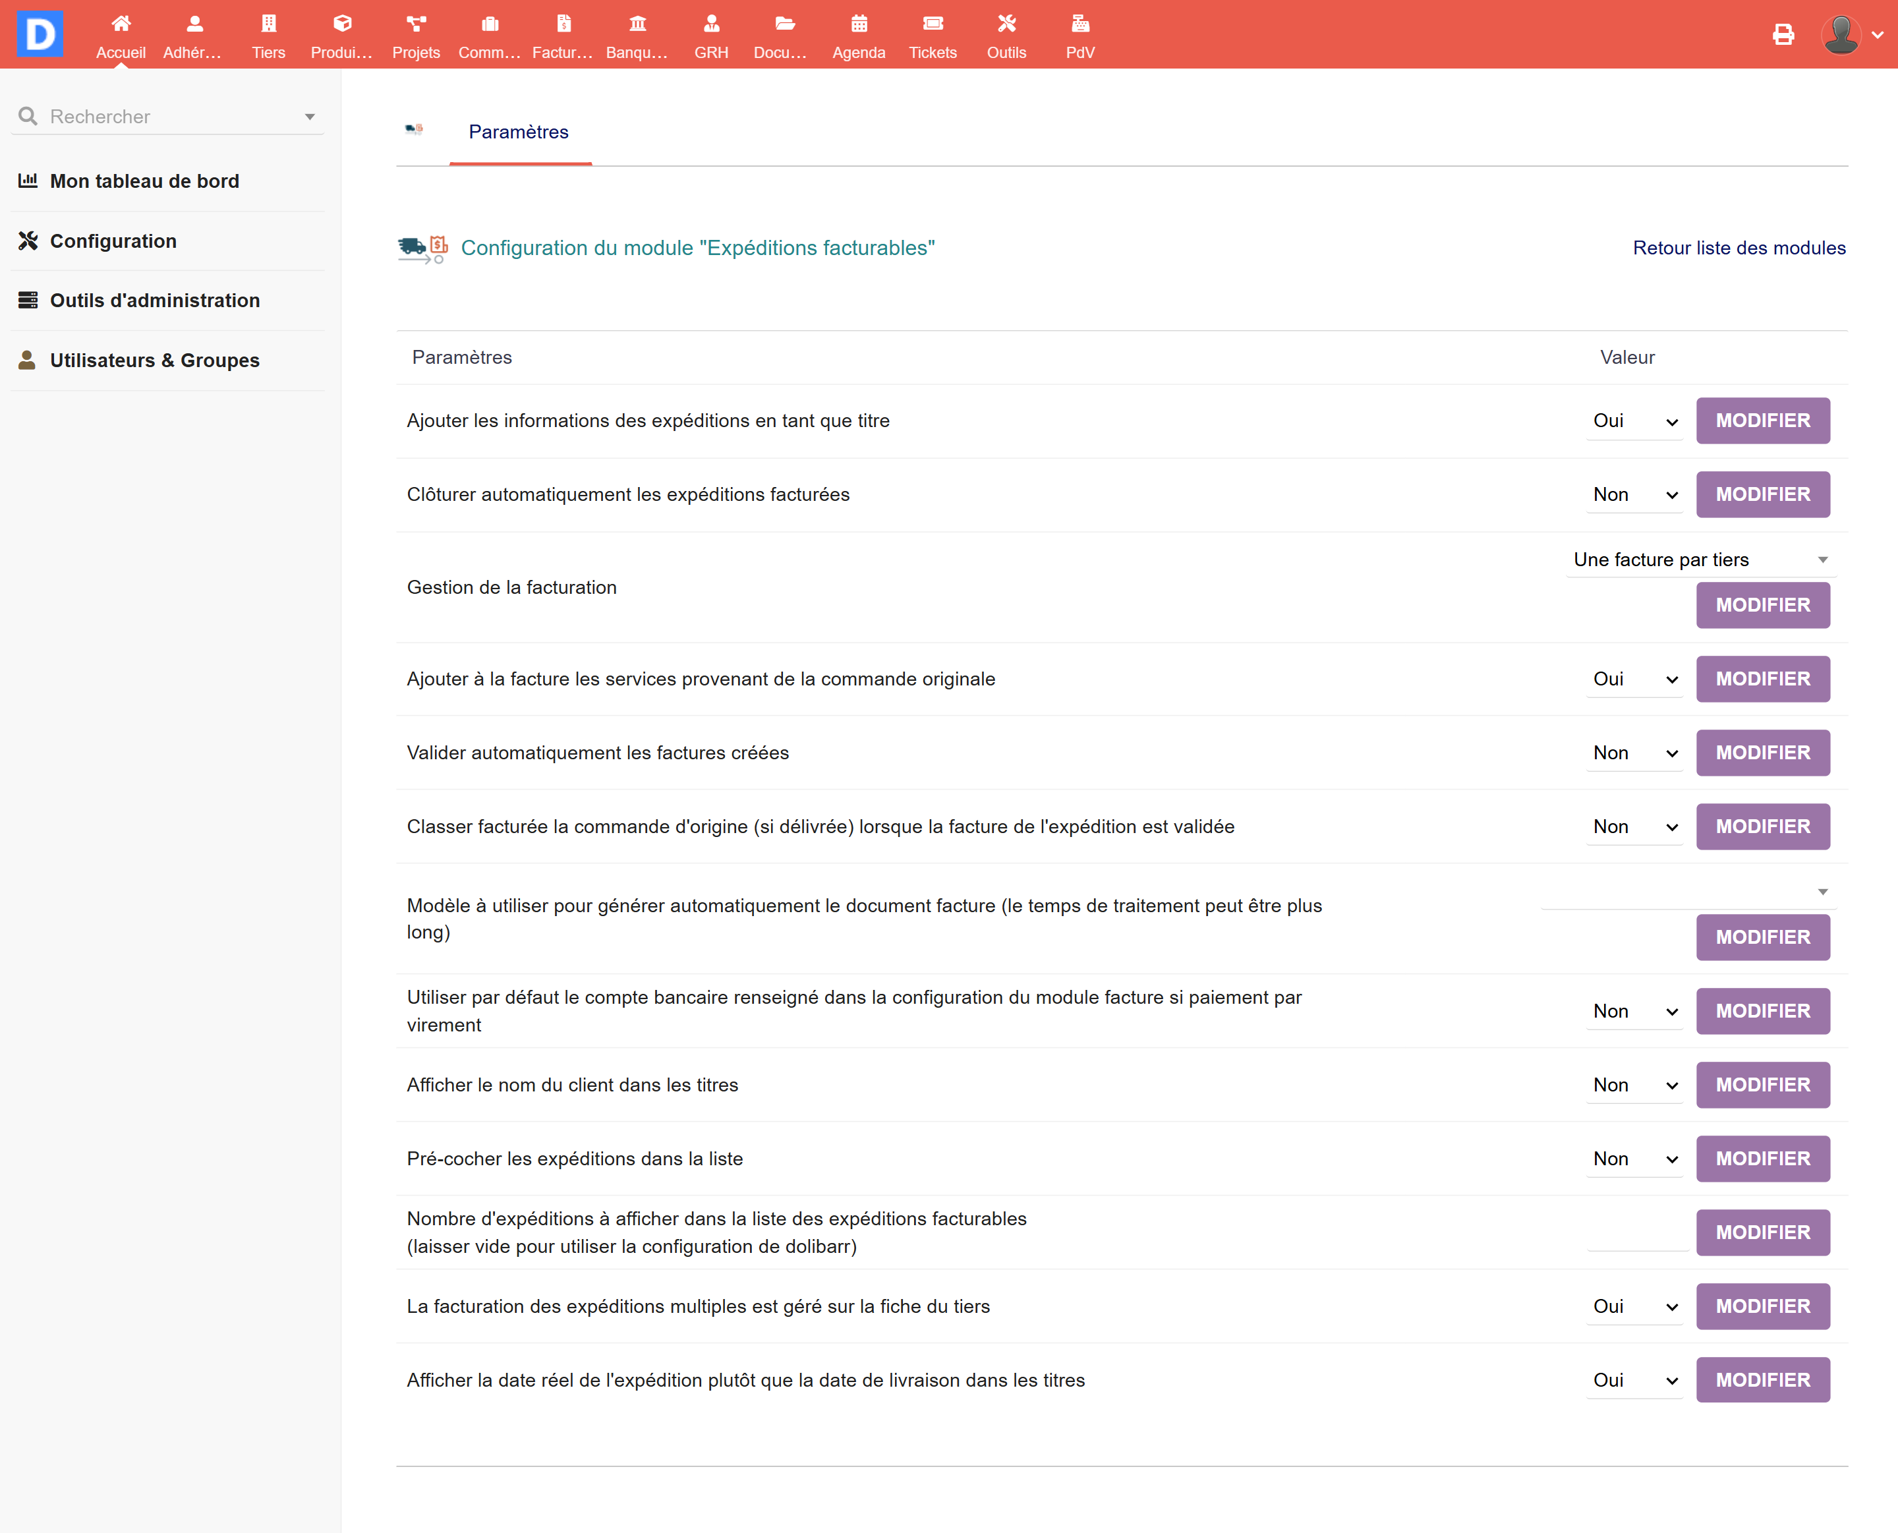Select the Paramètres tab
Image resolution: width=1898 pixels, height=1533 pixels.
click(x=518, y=132)
